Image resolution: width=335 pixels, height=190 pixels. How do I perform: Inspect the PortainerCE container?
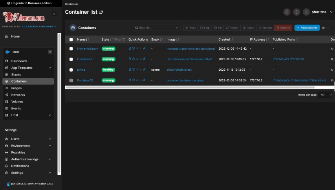point(133,80)
